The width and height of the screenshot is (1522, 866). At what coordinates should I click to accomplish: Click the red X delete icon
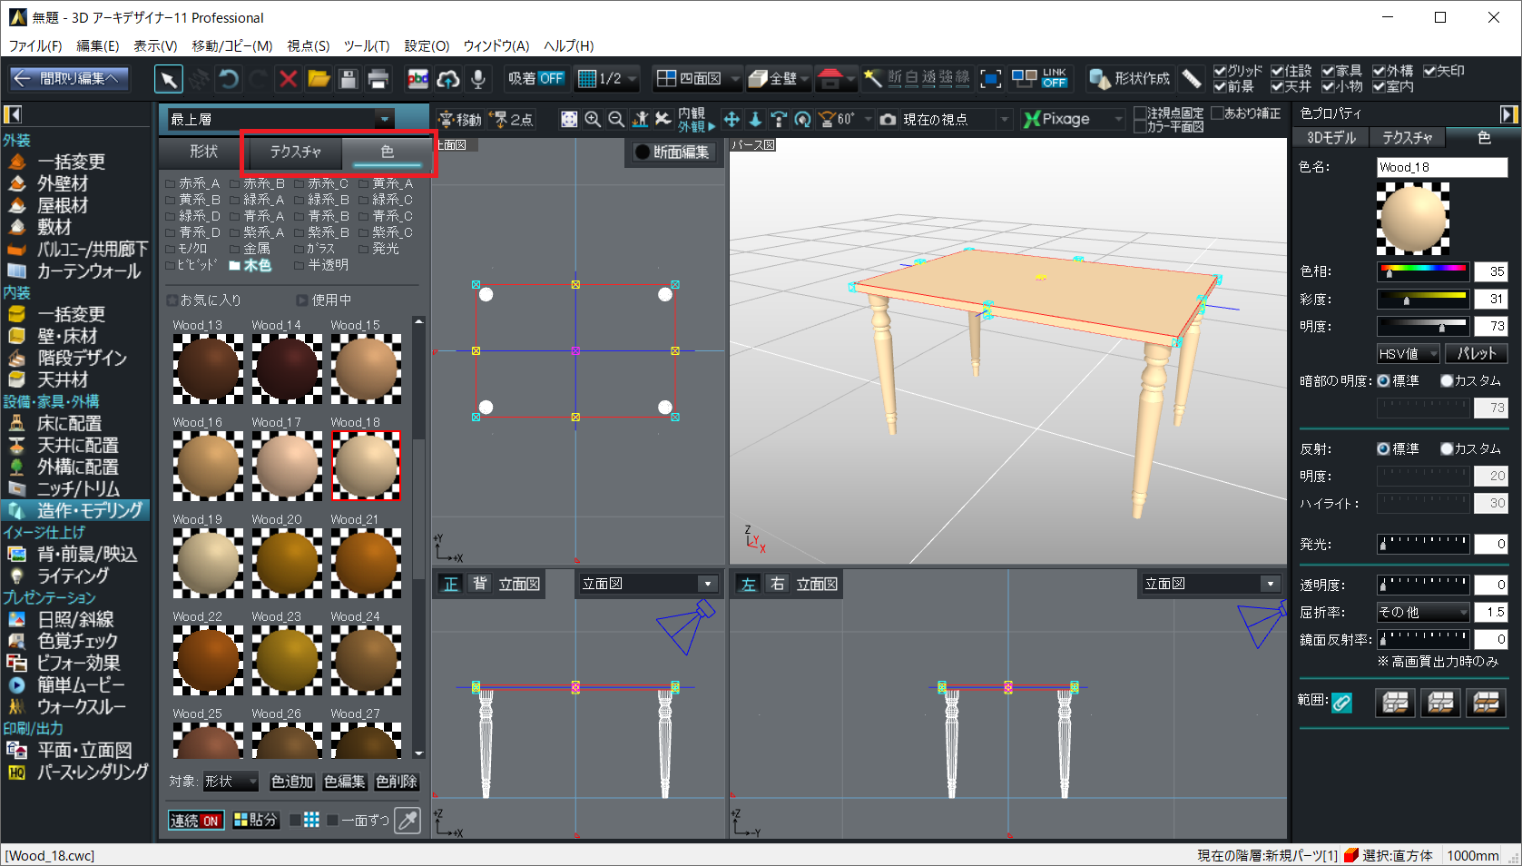(289, 79)
